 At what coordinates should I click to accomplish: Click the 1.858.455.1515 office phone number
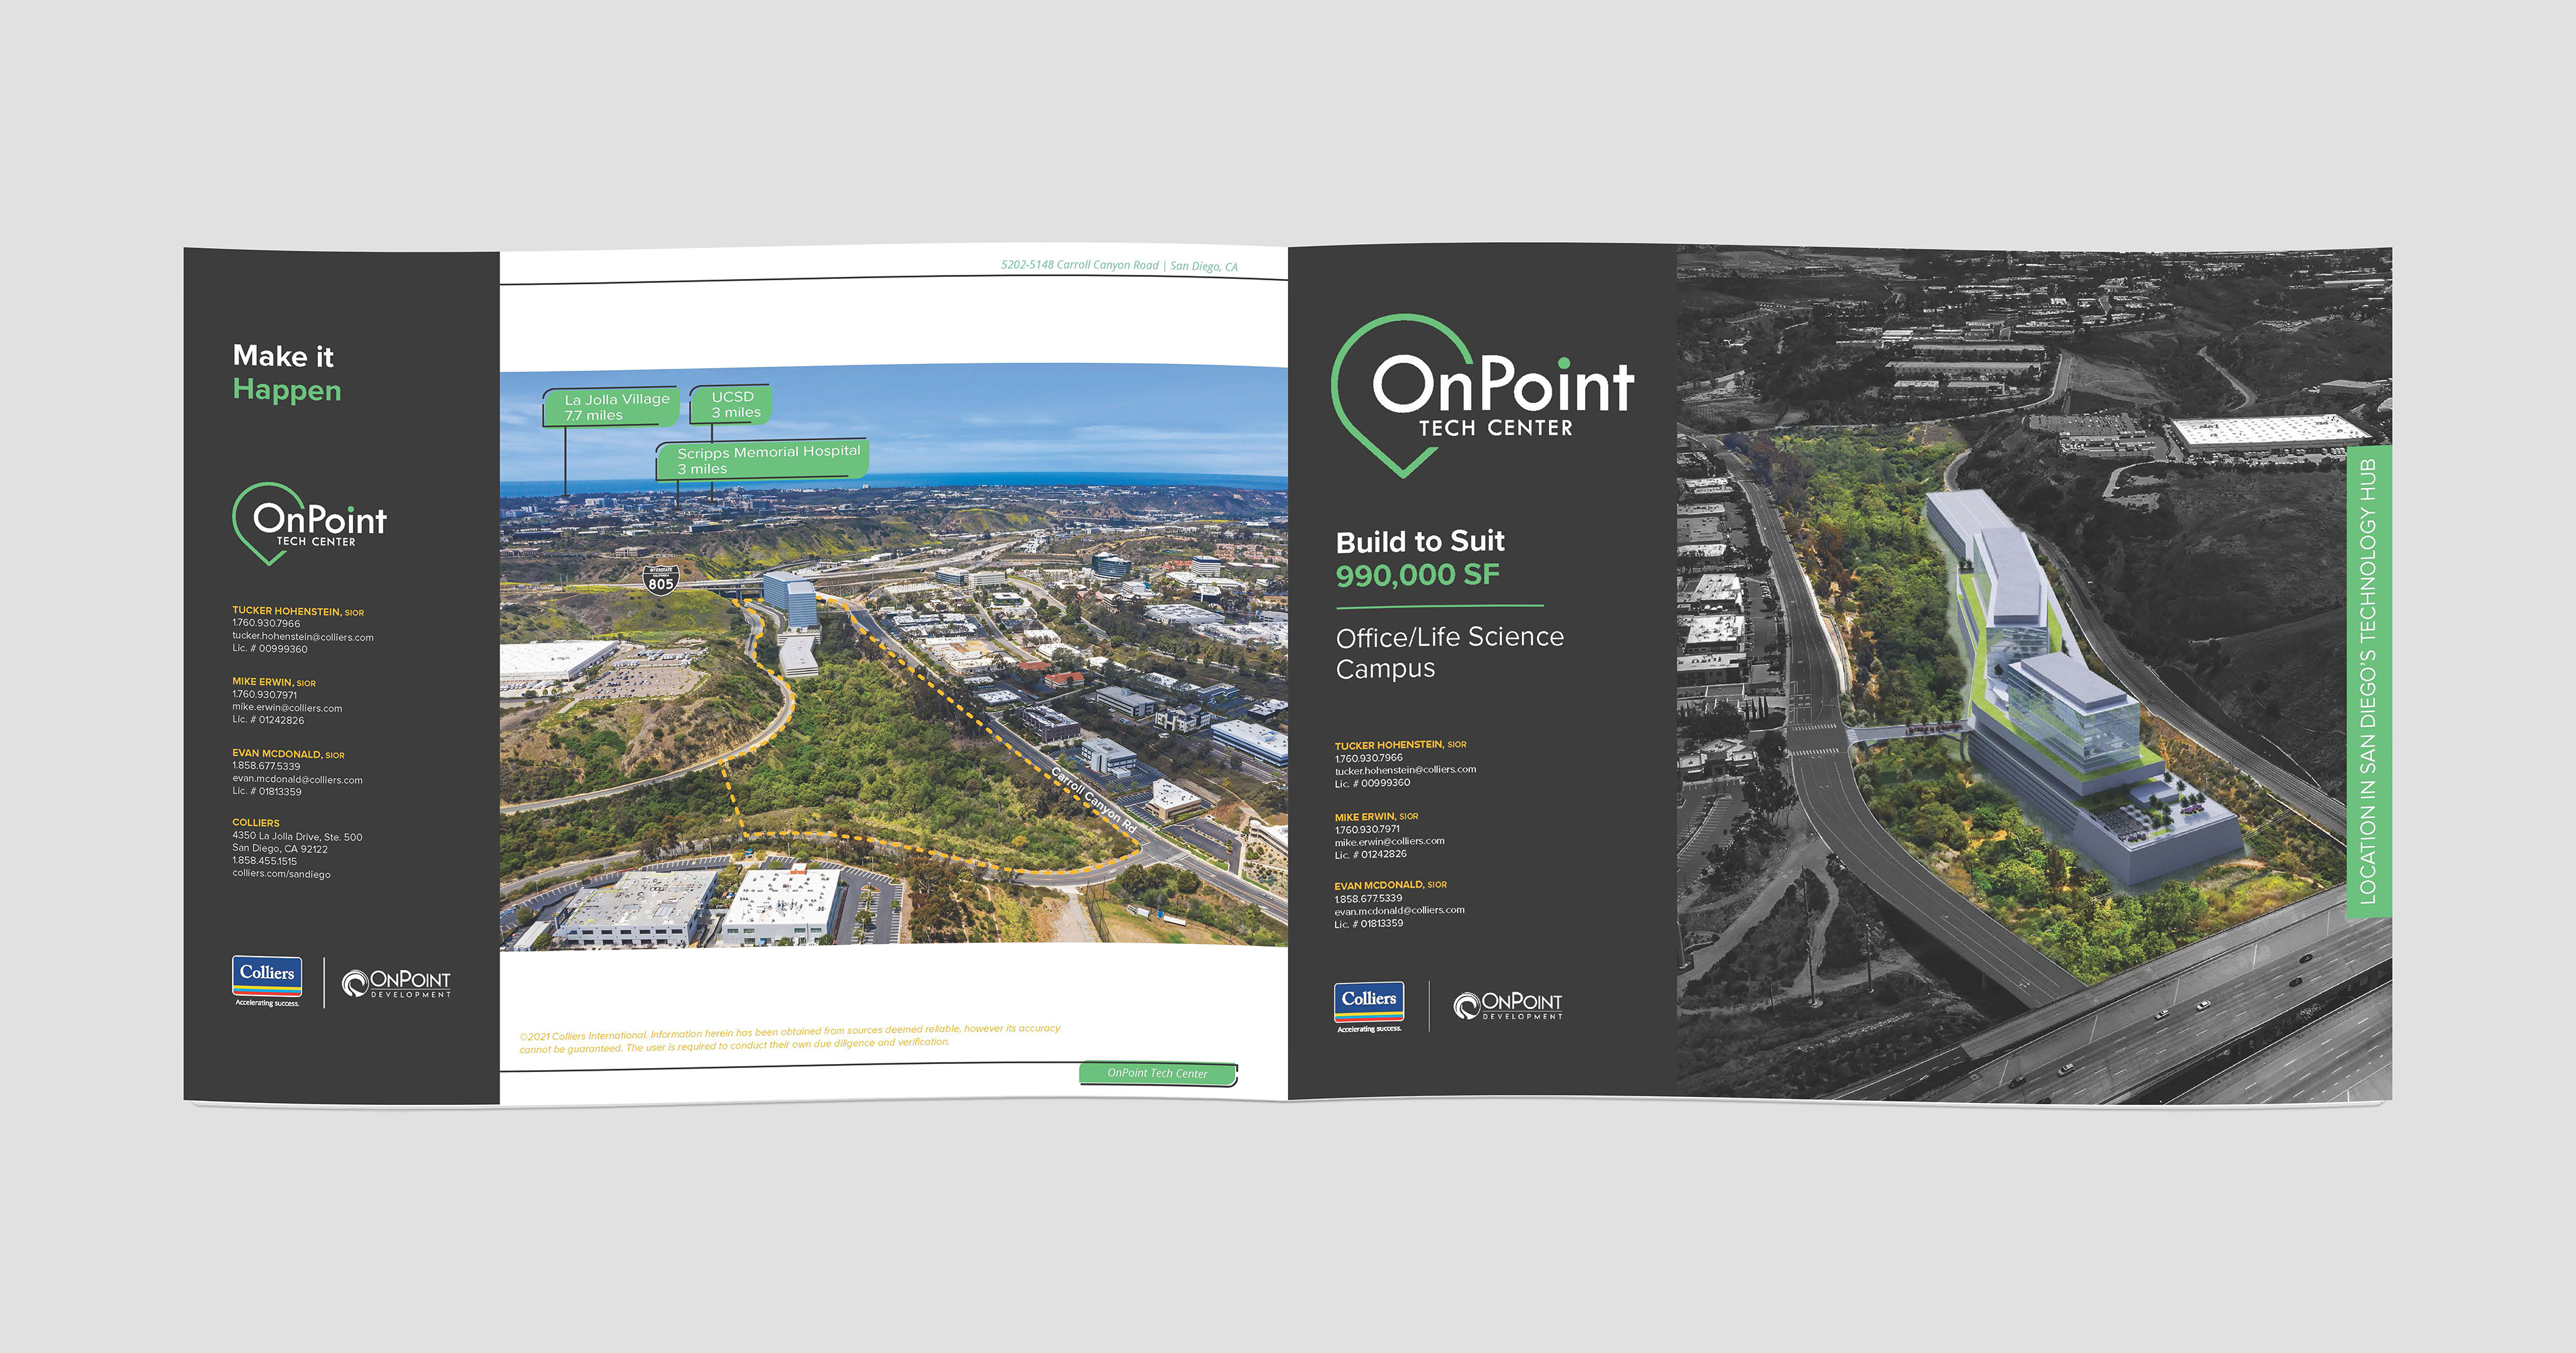click(264, 860)
